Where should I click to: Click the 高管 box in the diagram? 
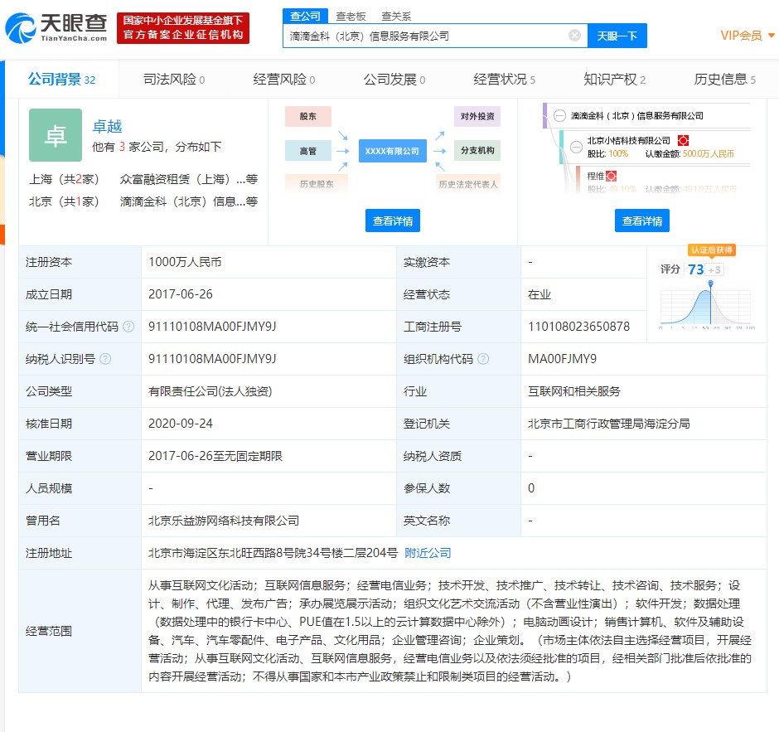click(x=308, y=151)
